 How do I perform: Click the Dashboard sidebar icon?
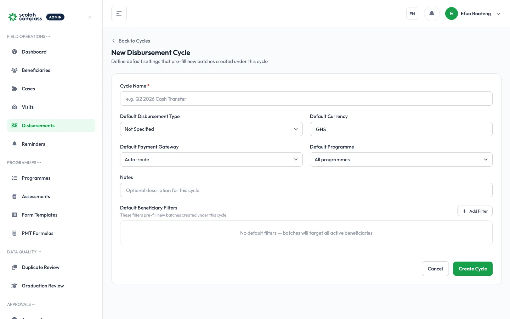(15, 52)
